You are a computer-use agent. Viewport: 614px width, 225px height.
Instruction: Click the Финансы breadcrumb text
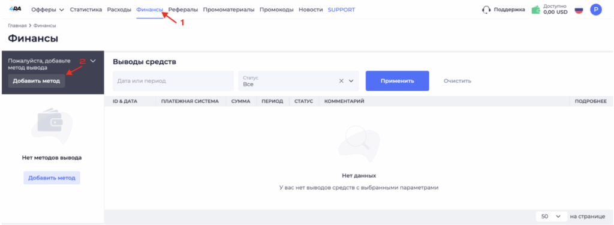44,25
